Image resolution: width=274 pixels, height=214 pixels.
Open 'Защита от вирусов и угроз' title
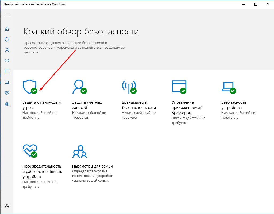click(x=42, y=105)
